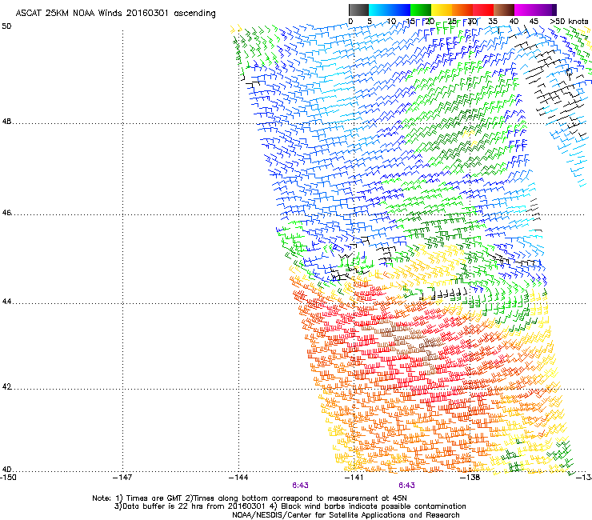Viewport: 592px width, 520px height.
Task: Click the yellow 20–25 knots legend swatch
Action: [x=442, y=10]
